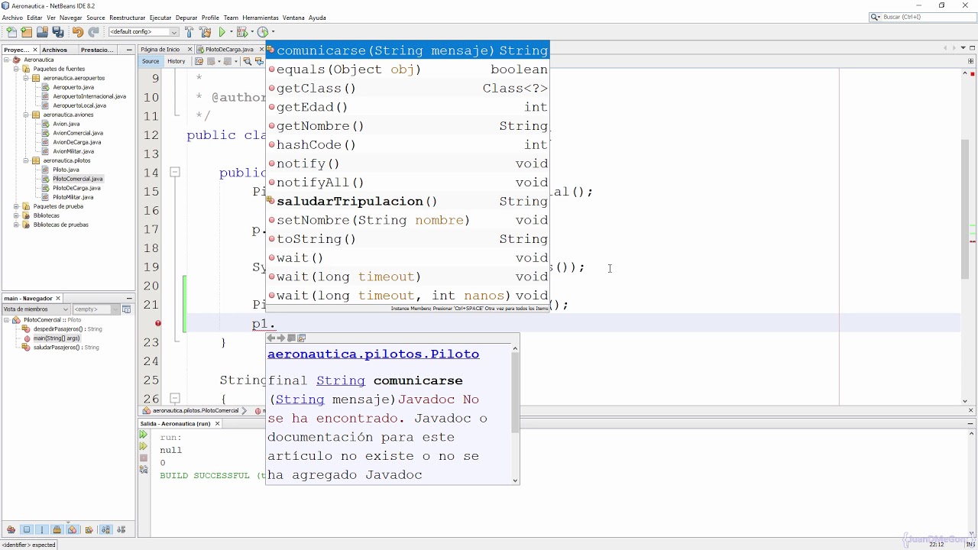Open the Depurar menu
The height and width of the screenshot is (550, 978).
[x=186, y=18]
